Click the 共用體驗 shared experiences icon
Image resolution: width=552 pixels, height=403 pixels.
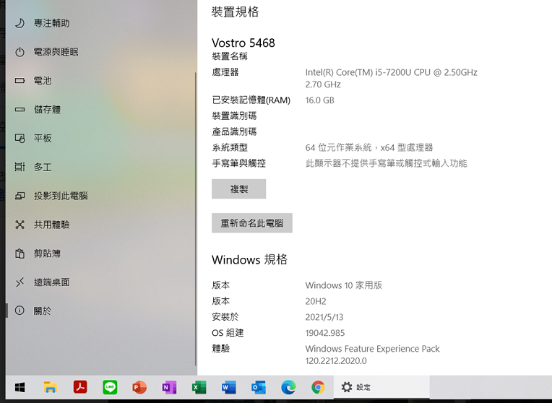(20, 225)
